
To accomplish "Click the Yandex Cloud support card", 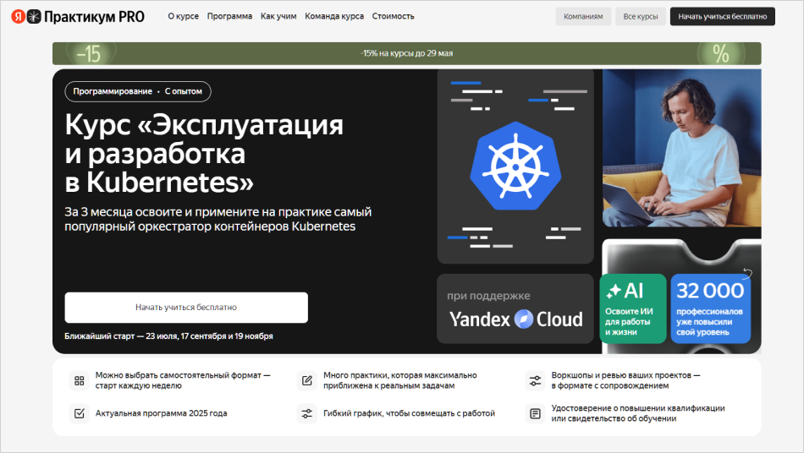I will 515,308.
